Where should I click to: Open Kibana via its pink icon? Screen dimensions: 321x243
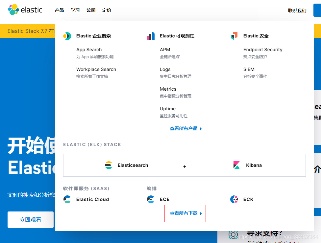click(236, 165)
